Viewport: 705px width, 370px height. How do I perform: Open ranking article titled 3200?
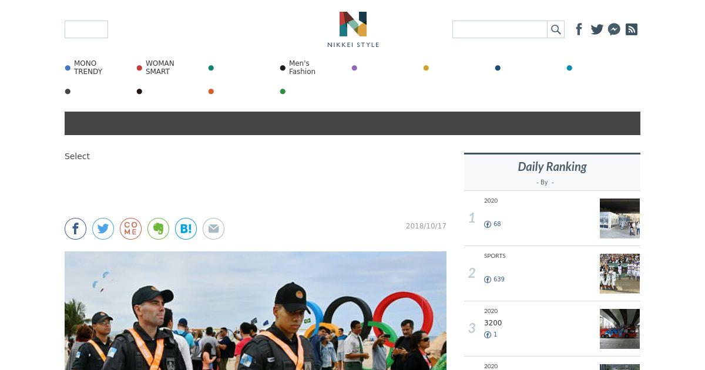493,323
